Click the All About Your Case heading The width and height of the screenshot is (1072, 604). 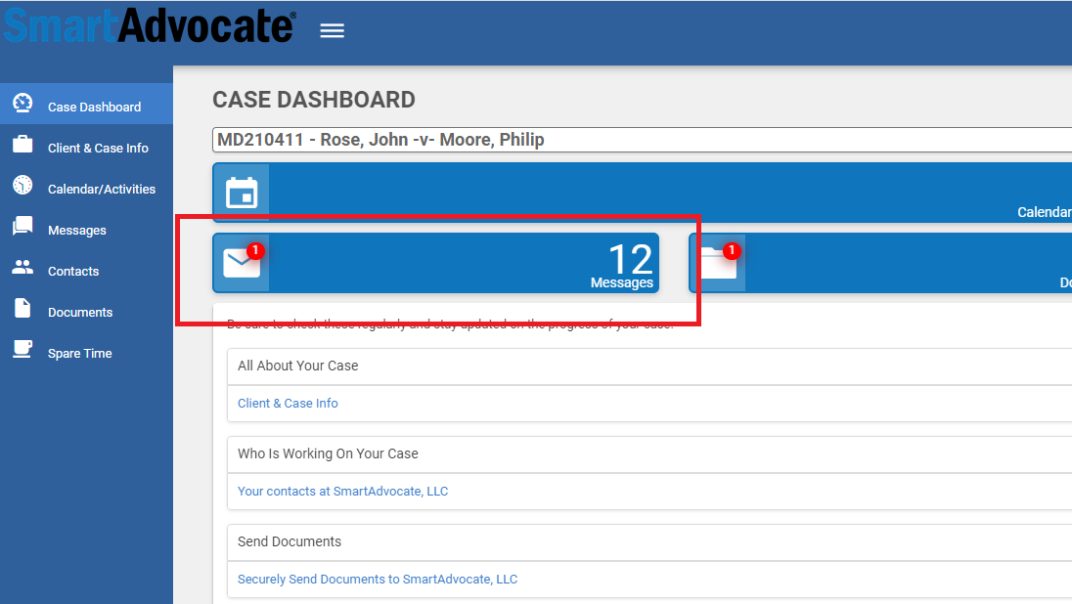click(x=298, y=366)
